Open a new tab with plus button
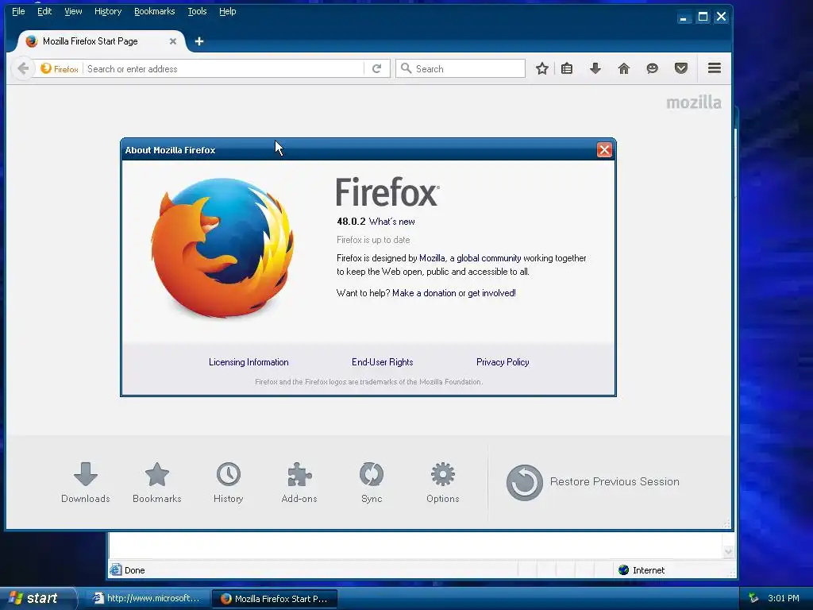 tap(199, 41)
